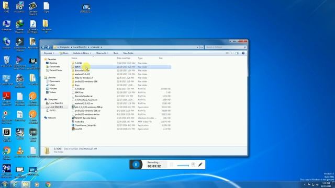Open Google Chrome desktop shortcut
Image resolution: width=335 pixels, height=188 pixels.
pyautogui.click(x=7, y=153)
